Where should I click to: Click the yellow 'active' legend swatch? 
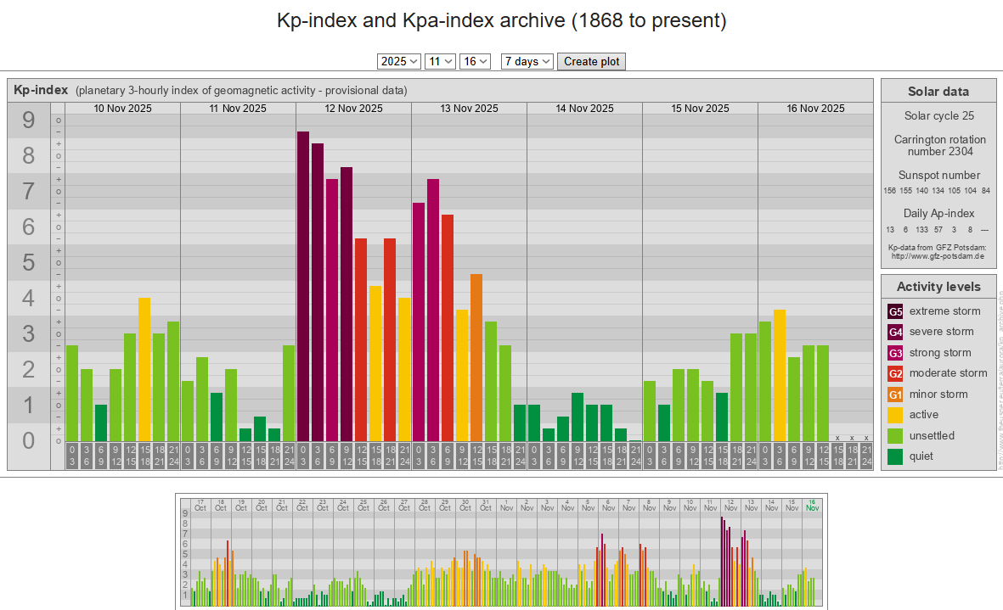tap(895, 415)
